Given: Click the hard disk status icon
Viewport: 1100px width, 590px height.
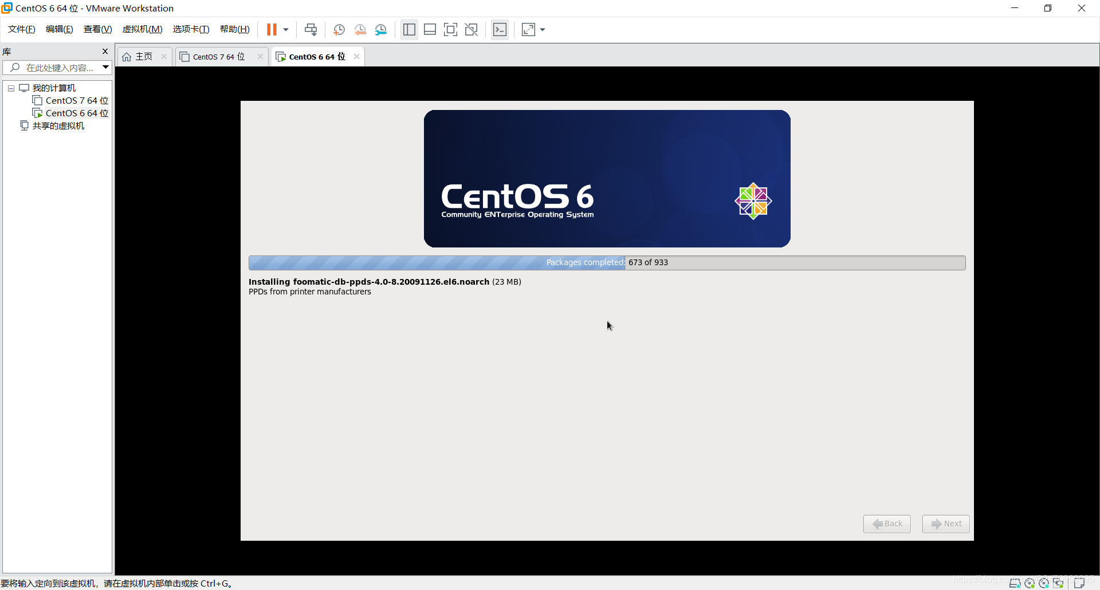Looking at the screenshot, I should [x=1015, y=583].
